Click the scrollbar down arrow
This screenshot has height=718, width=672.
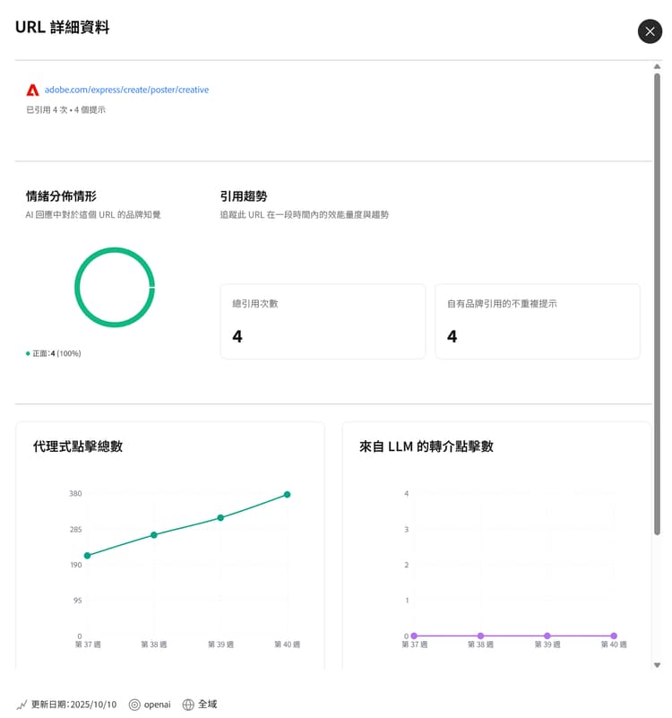657,665
